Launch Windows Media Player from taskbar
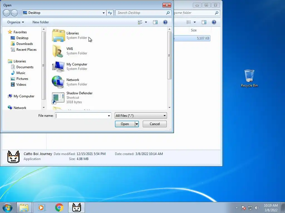Viewport: 285px width, 213px height. click(x=41, y=207)
